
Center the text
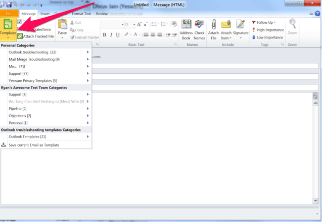pos(153,35)
